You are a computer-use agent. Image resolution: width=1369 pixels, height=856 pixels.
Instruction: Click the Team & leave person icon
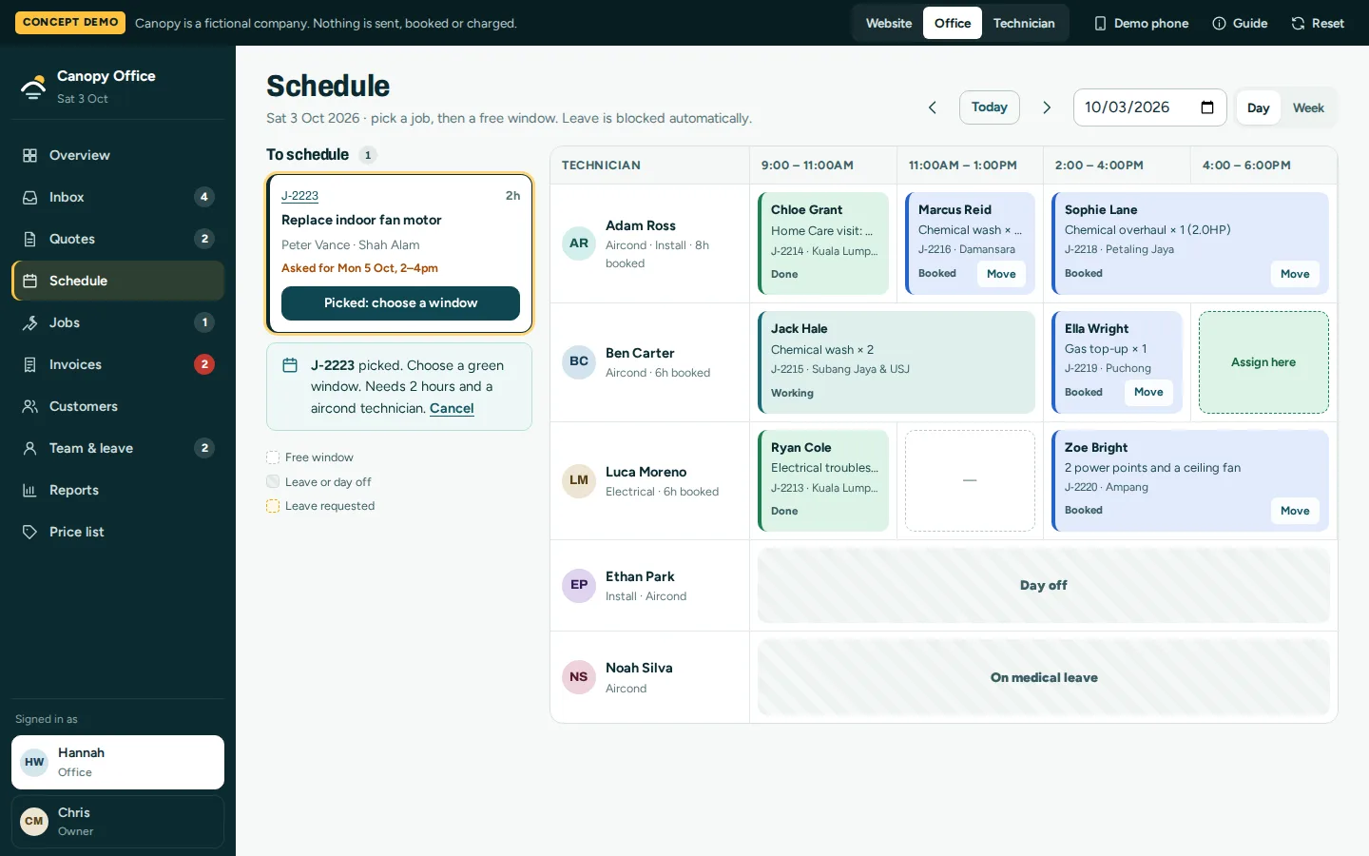click(30, 448)
